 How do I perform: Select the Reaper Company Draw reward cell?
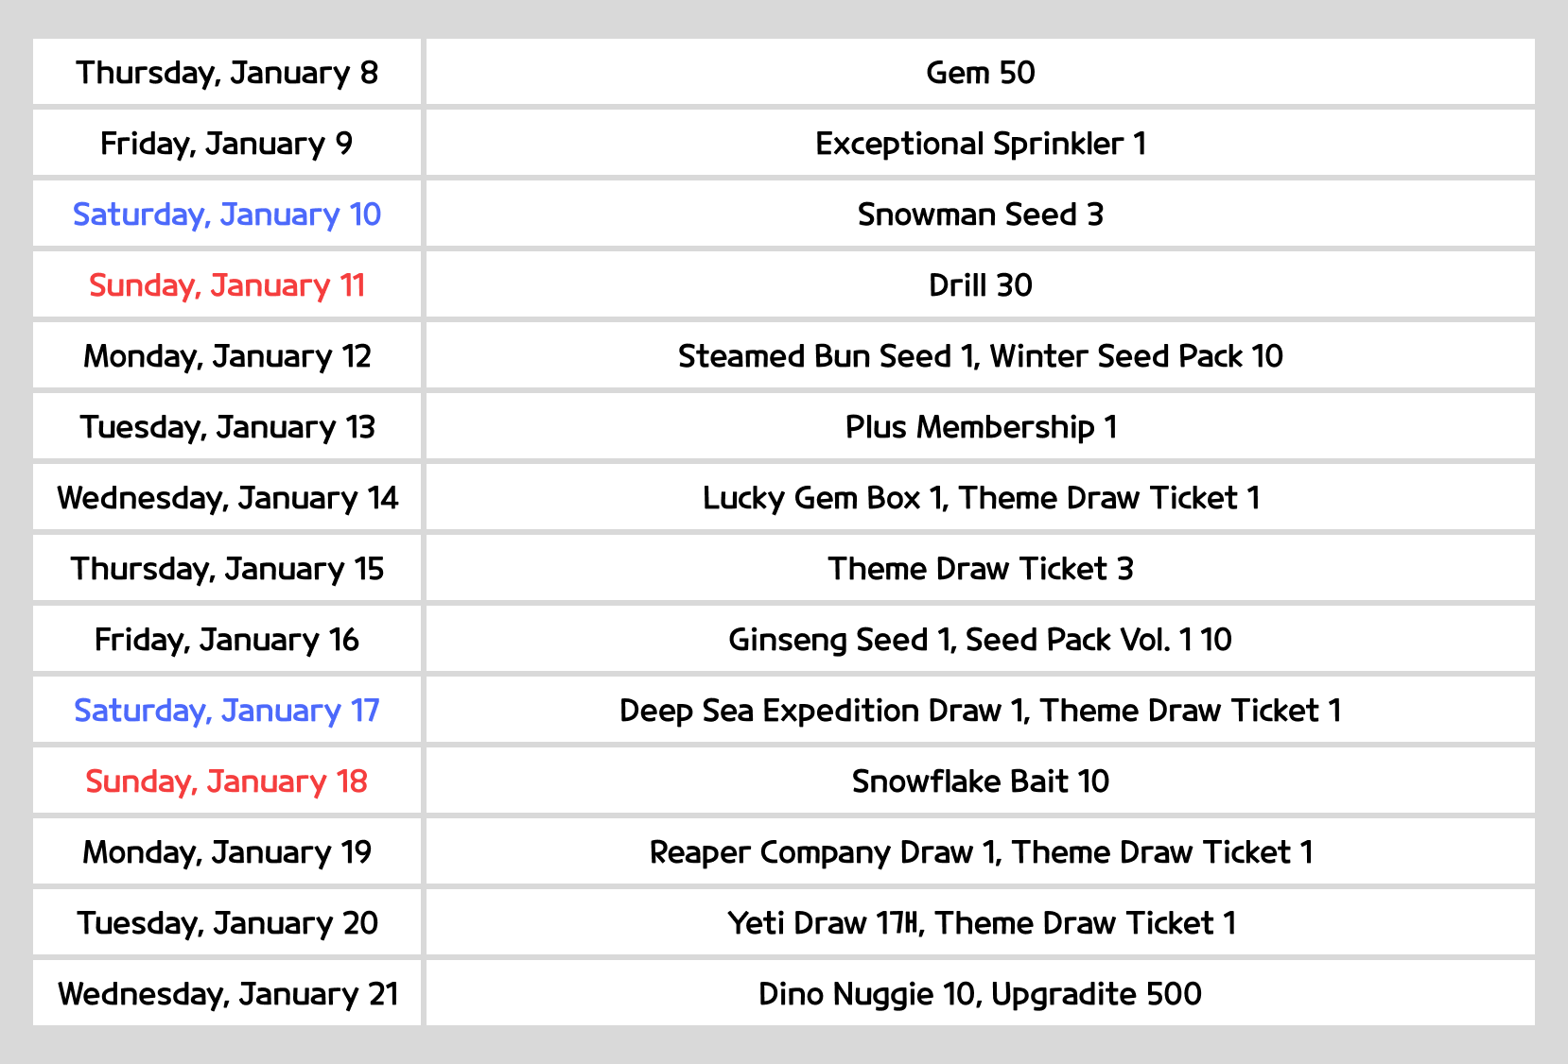coord(980,852)
